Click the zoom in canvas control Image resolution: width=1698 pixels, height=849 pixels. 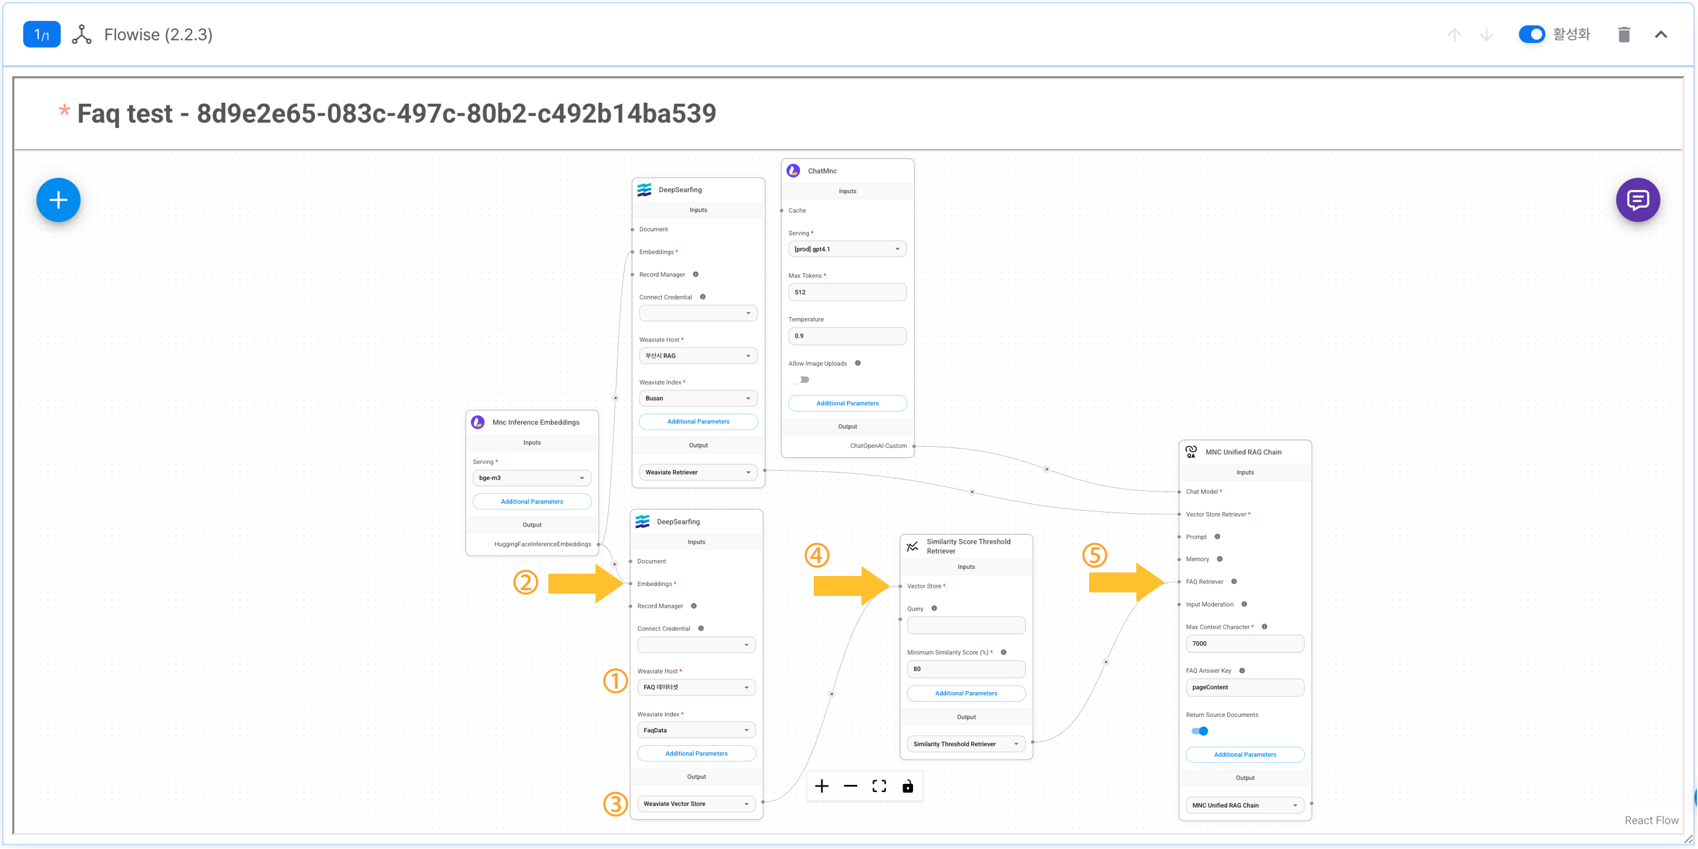point(821,786)
